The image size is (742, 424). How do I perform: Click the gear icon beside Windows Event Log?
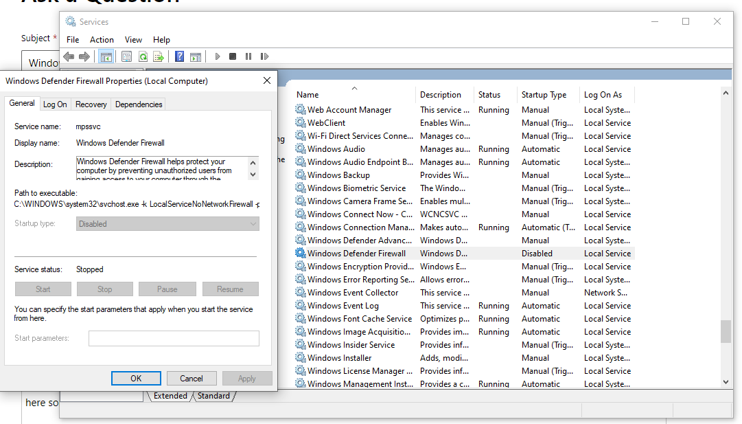click(x=300, y=306)
